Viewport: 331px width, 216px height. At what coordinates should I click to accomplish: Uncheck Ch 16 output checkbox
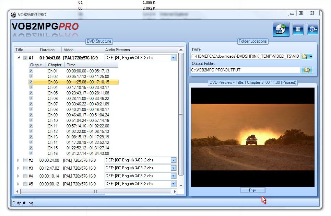point(31,153)
